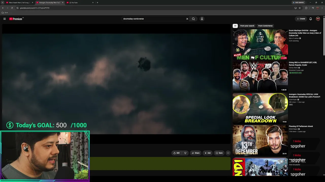Switch to the (2) YouTube tab
325x182 pixels.
coord(80,3)
